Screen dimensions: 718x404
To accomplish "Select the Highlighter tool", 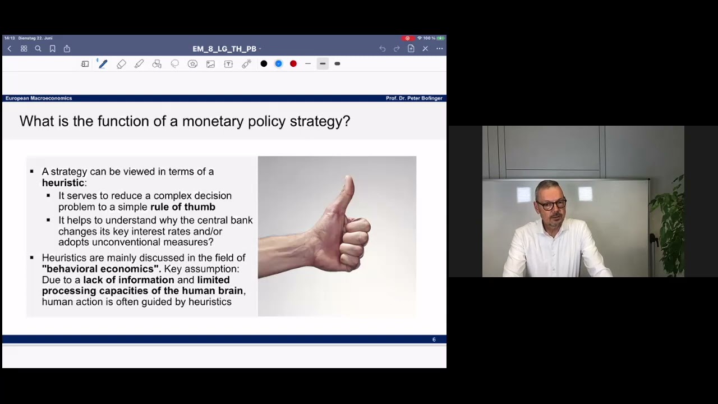I will [139, 64].
